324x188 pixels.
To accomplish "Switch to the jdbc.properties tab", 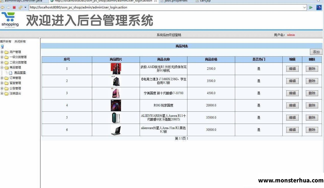I will (x=174, y=1).
